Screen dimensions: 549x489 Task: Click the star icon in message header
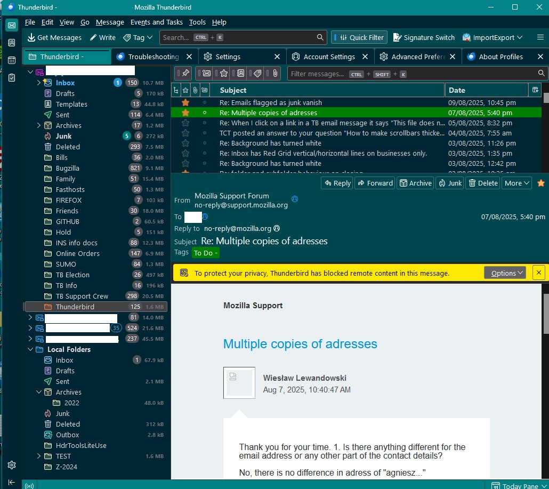(x=540, y=183)
